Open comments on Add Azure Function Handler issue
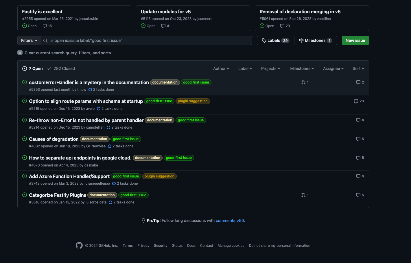 pos(360,176)
